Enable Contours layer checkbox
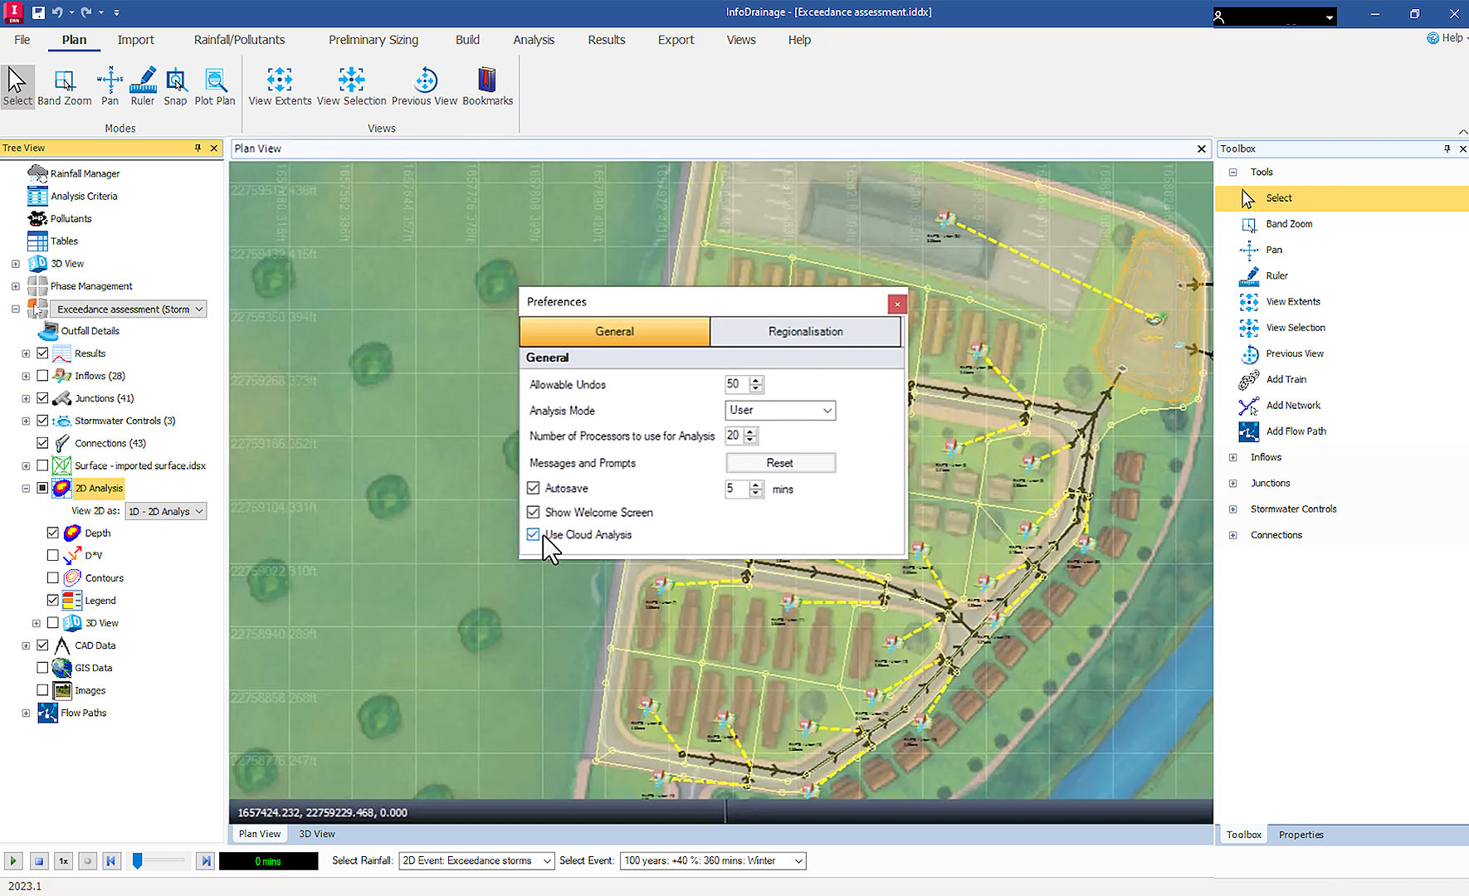 pos(53,578)
